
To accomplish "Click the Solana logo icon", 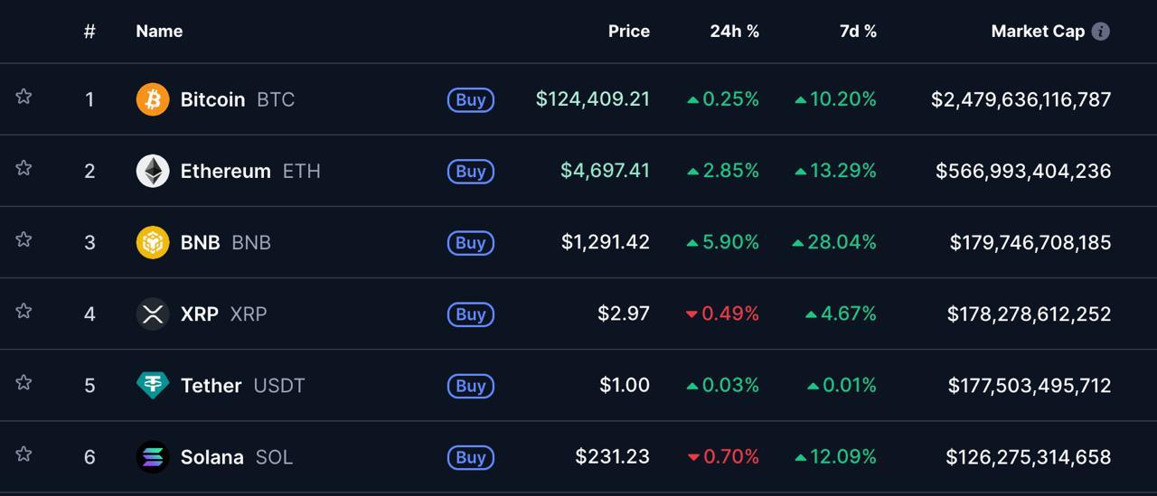I will pyautogui.click(x=153, y=456).
